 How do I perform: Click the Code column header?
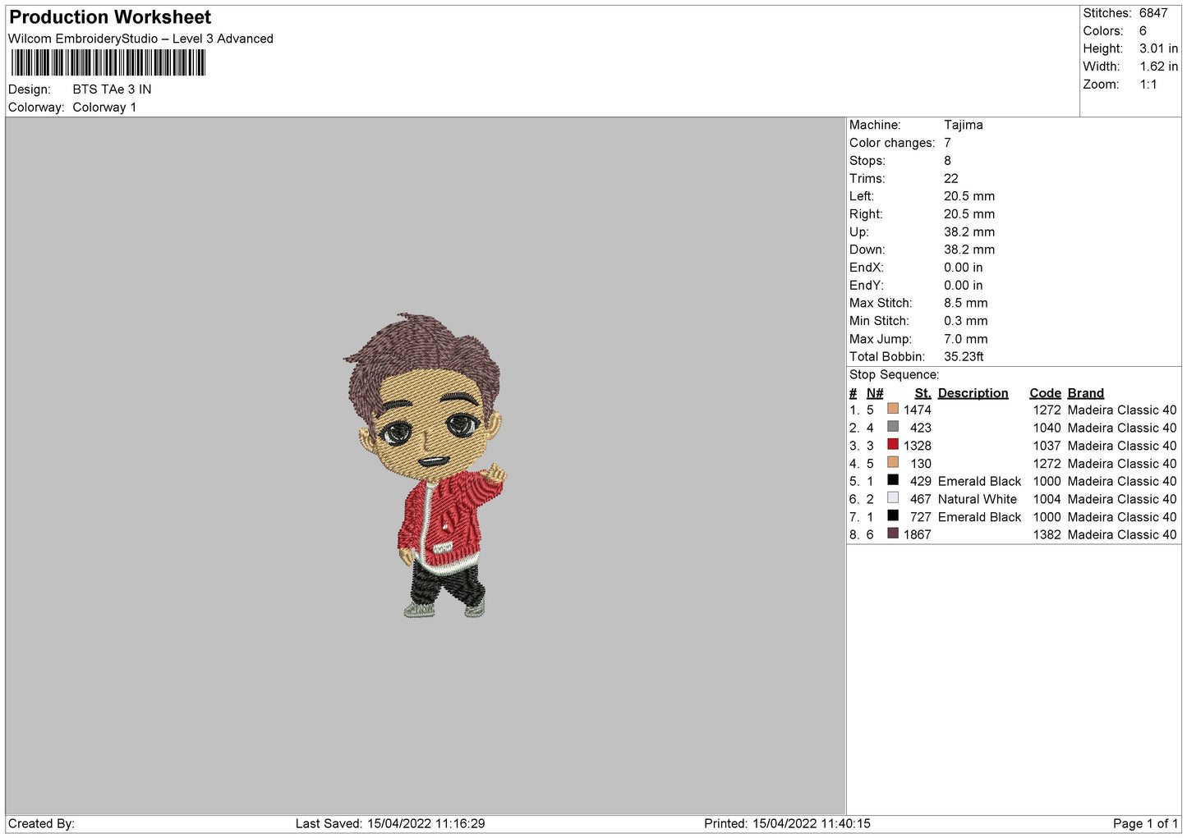pos(1045,393)
